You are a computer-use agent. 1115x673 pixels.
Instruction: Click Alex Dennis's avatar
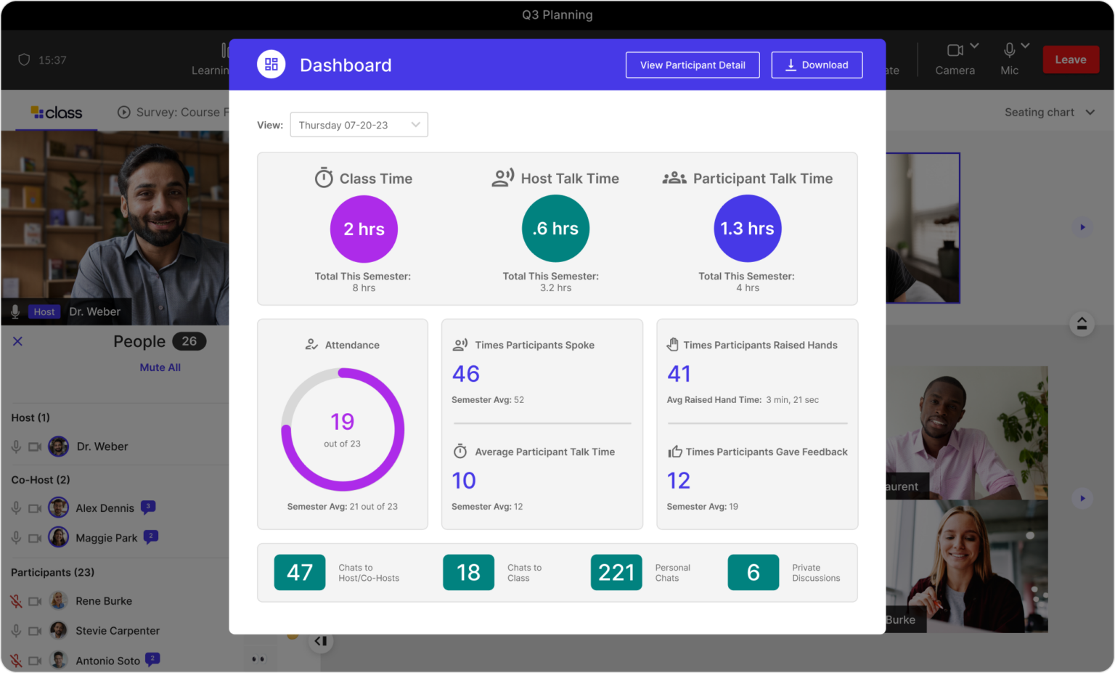point(59,507)
